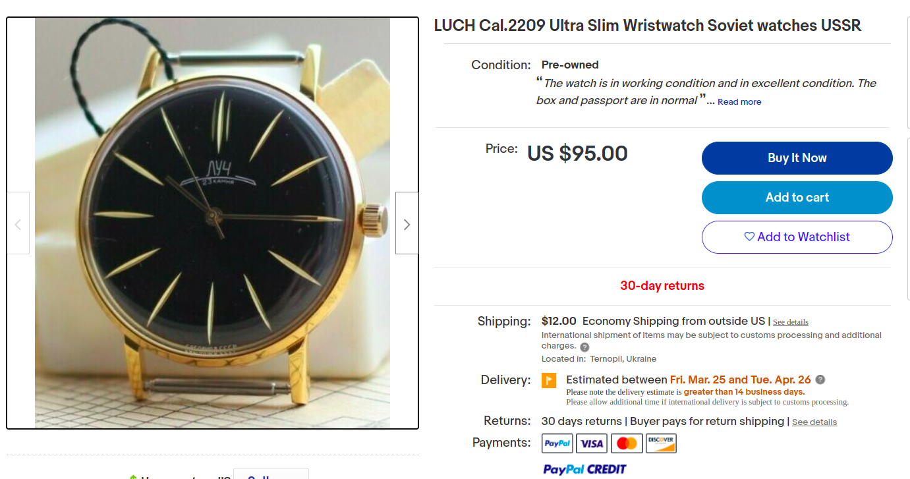Select the Mastercard payment logo

tap(627, 443)
